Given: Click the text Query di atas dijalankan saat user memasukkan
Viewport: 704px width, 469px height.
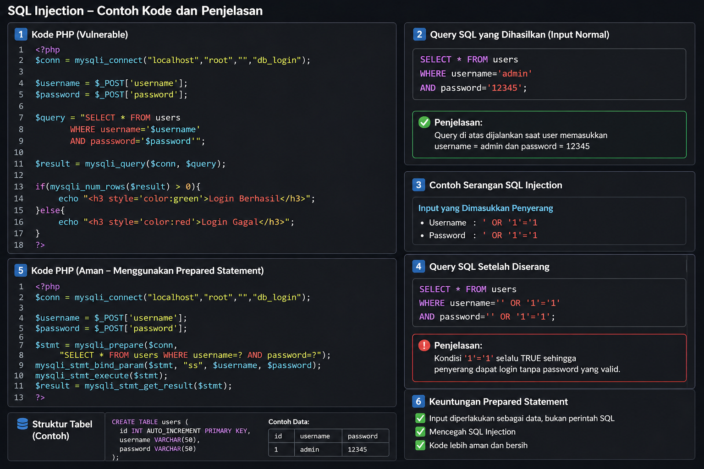Looking at the screenshot, I should pos(521,135).
